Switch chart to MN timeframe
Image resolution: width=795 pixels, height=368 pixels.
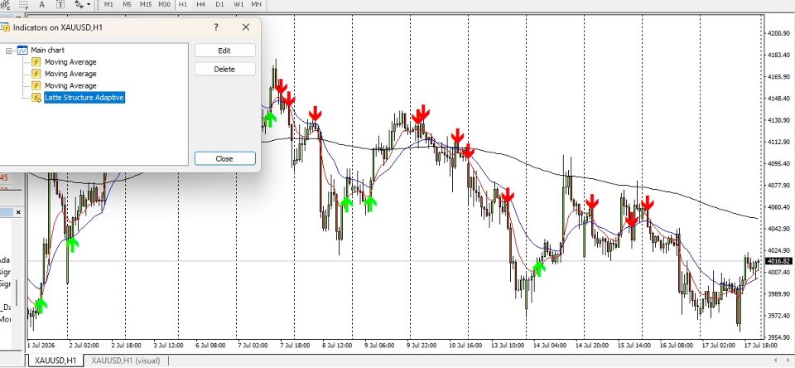(257, 4)
